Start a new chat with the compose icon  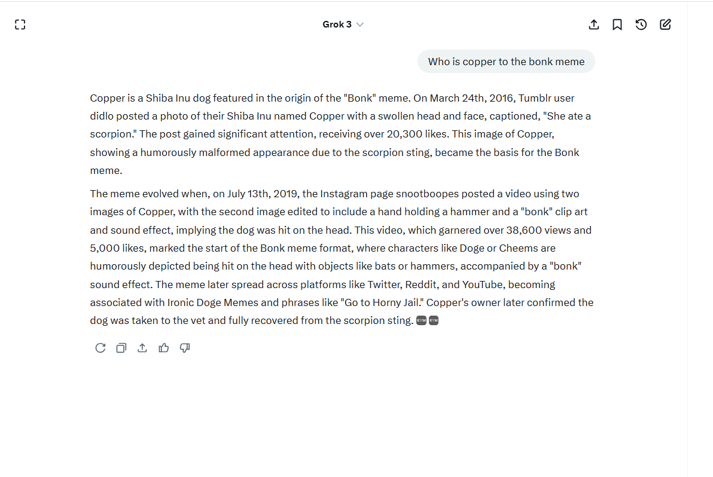(x=665, y=25)
